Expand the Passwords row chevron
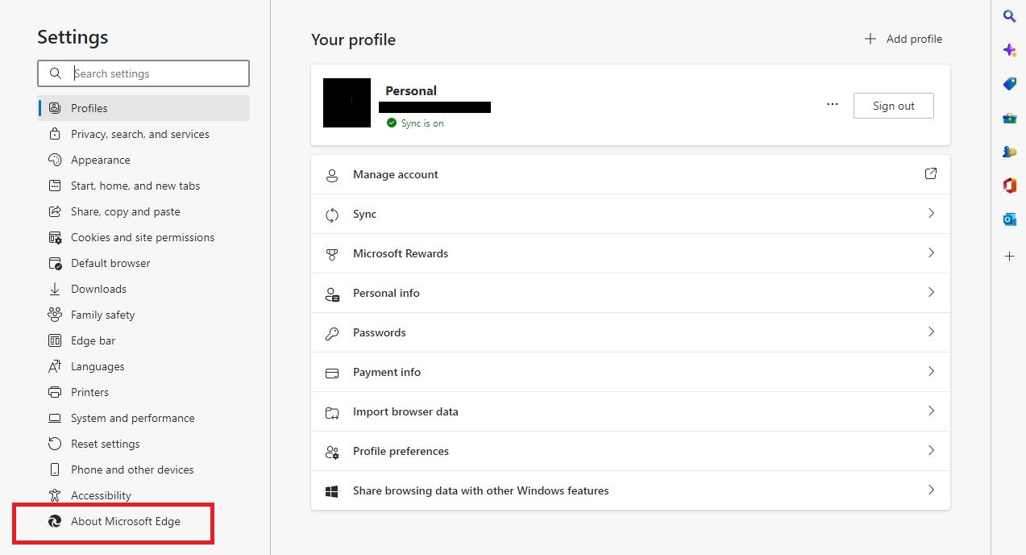The width and height of the screenshot is (1026, 555). (931, 332)
